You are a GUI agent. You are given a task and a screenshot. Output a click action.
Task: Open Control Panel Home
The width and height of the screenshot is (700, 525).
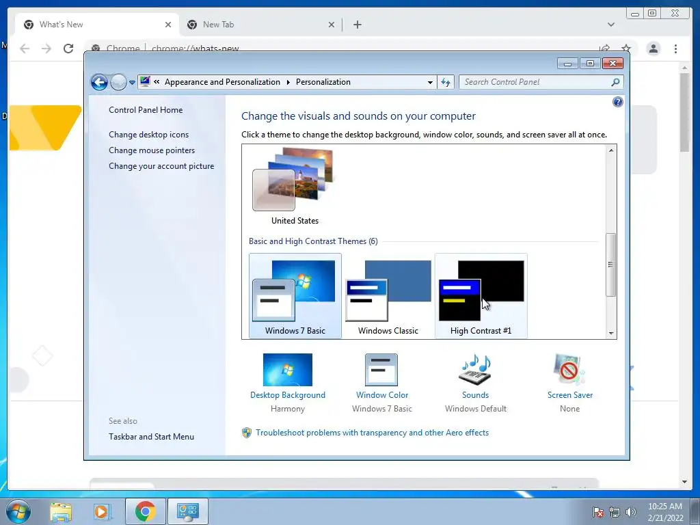pos(146,110)
